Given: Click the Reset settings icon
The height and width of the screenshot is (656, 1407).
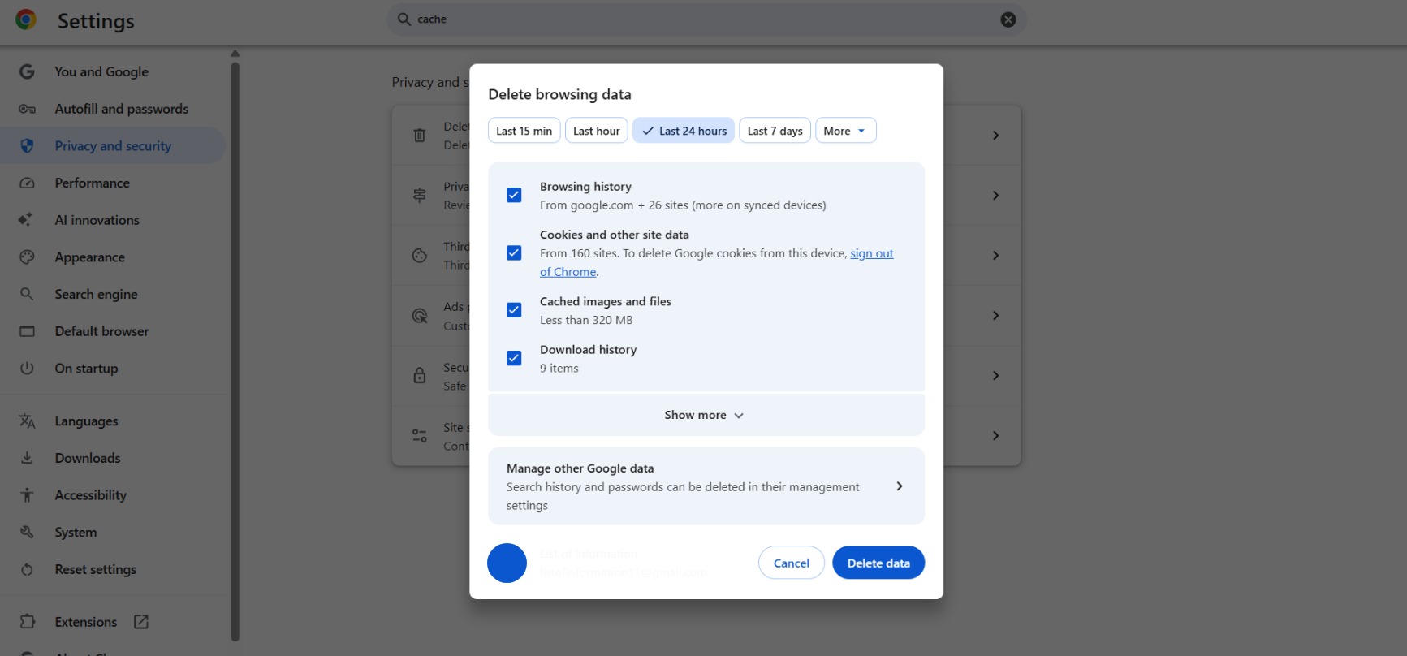Looking at the screenshot, I should tap(27, 569).
